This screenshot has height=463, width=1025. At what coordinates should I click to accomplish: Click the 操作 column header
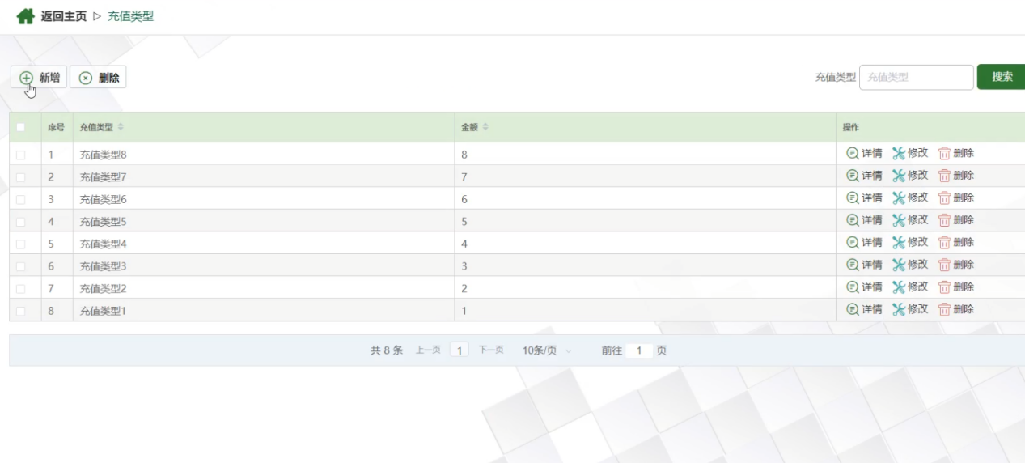850,128
